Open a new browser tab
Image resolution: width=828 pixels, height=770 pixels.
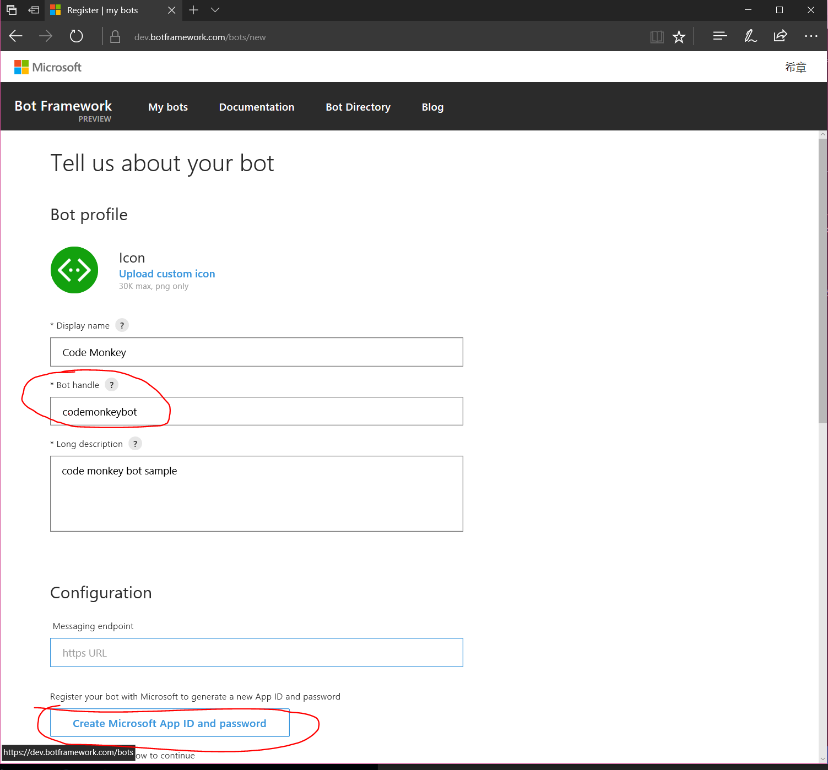pyautogui.click(x=193, y=10)
